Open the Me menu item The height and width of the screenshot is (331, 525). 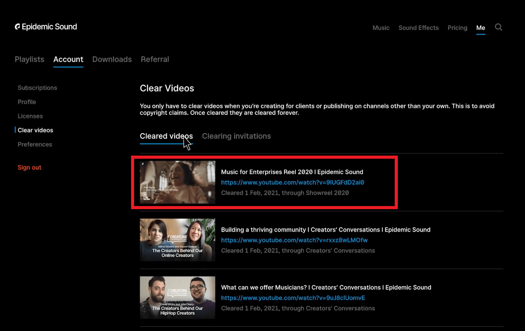(x=480, y=28)
